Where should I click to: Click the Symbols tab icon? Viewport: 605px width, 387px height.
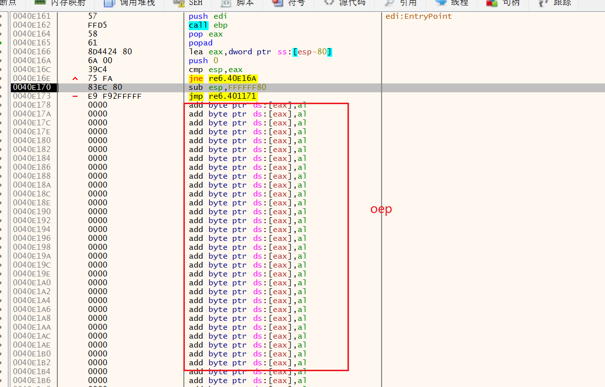pos(278,3)
